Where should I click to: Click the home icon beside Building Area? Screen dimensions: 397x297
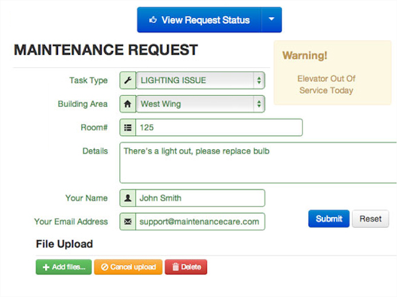pos(127,104)
